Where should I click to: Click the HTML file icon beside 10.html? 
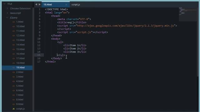pos(14,26)
